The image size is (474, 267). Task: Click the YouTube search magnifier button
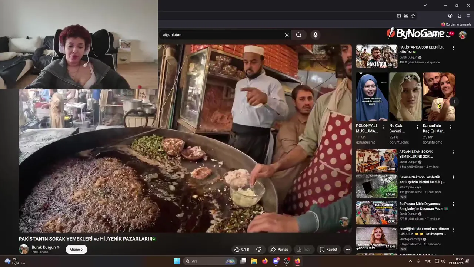[x=299, y=35]
